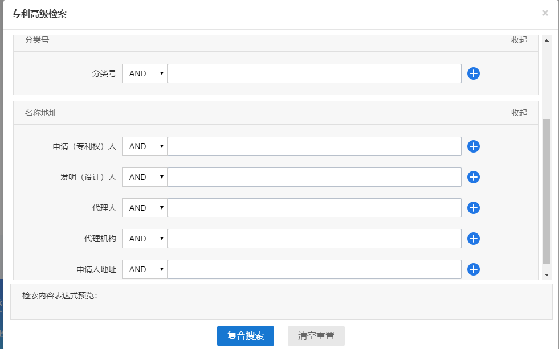Click the 发明（设计）人 input box
559x349 pixels.
[314, 177]
